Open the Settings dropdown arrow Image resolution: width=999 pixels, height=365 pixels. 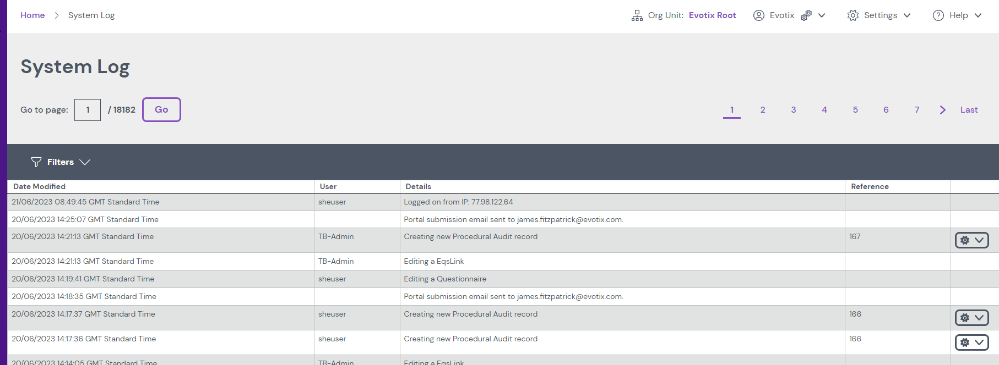pos(907,15)
